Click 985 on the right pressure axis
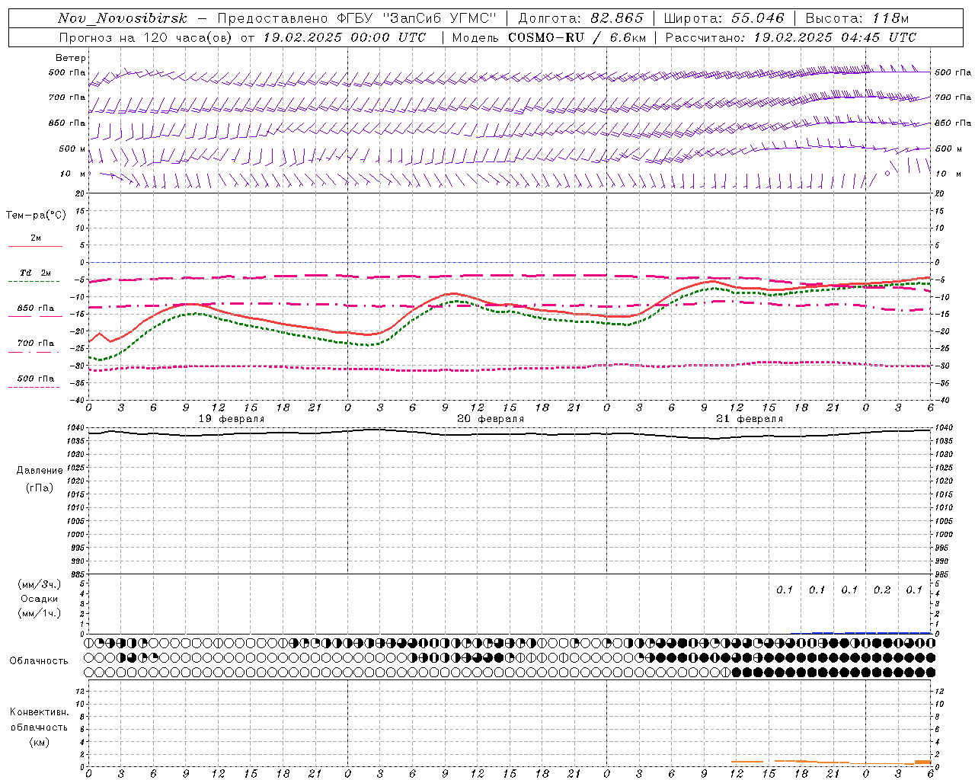Viewport: 975px width, 780px height. (x=943, y=574)
